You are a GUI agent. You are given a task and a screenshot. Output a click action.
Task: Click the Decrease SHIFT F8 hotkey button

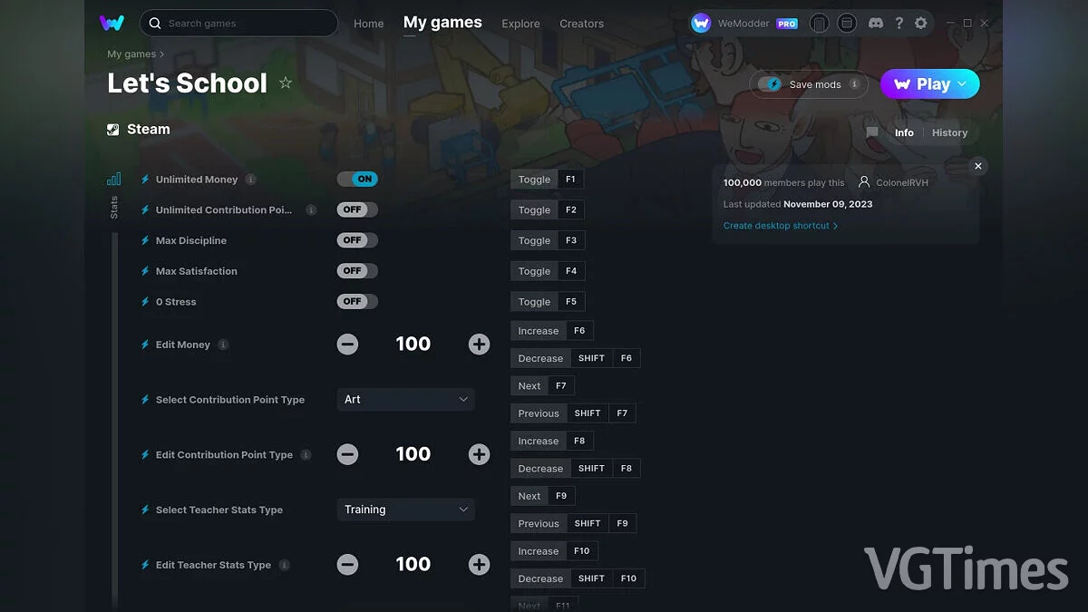576,469
